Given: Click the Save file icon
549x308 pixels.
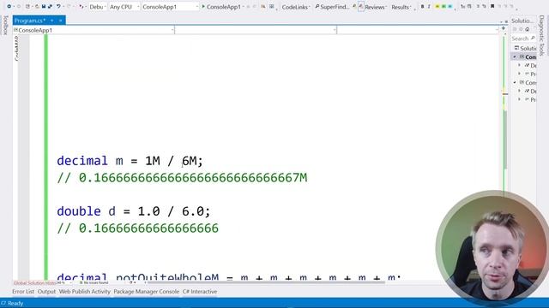Looking at the screenshot, I should click(x=44, y=6).
